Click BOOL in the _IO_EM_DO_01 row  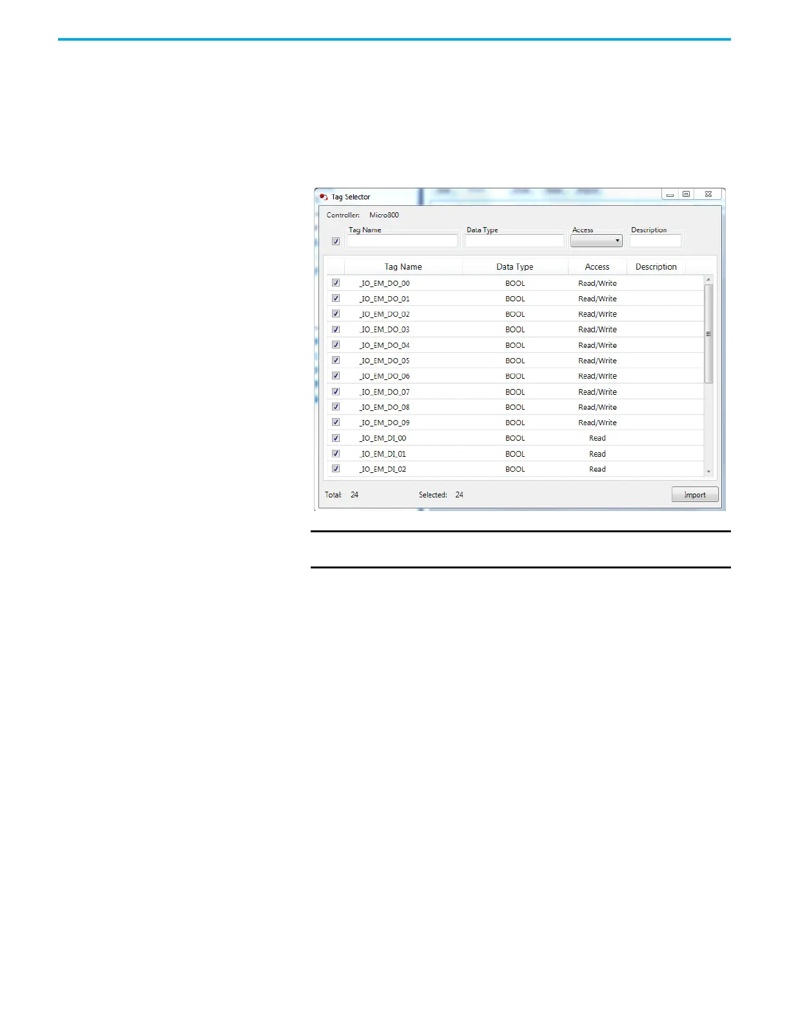coord(515,299)
